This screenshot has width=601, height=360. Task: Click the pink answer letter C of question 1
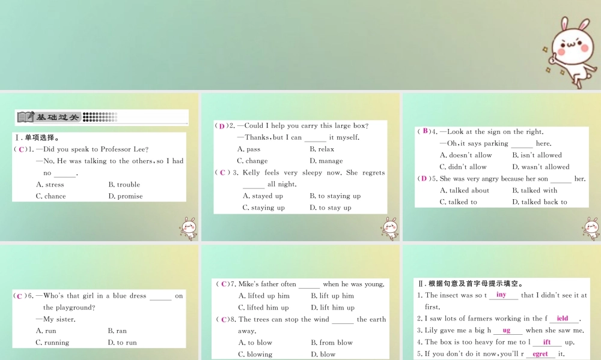(x=21, y=149)
